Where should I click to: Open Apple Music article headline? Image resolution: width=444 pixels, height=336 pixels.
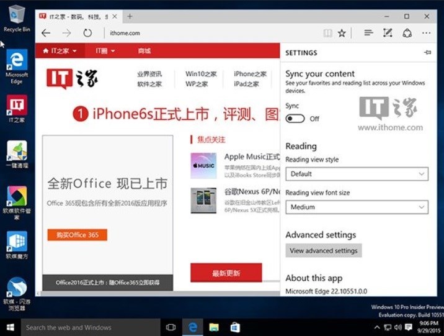click(252, 157)
